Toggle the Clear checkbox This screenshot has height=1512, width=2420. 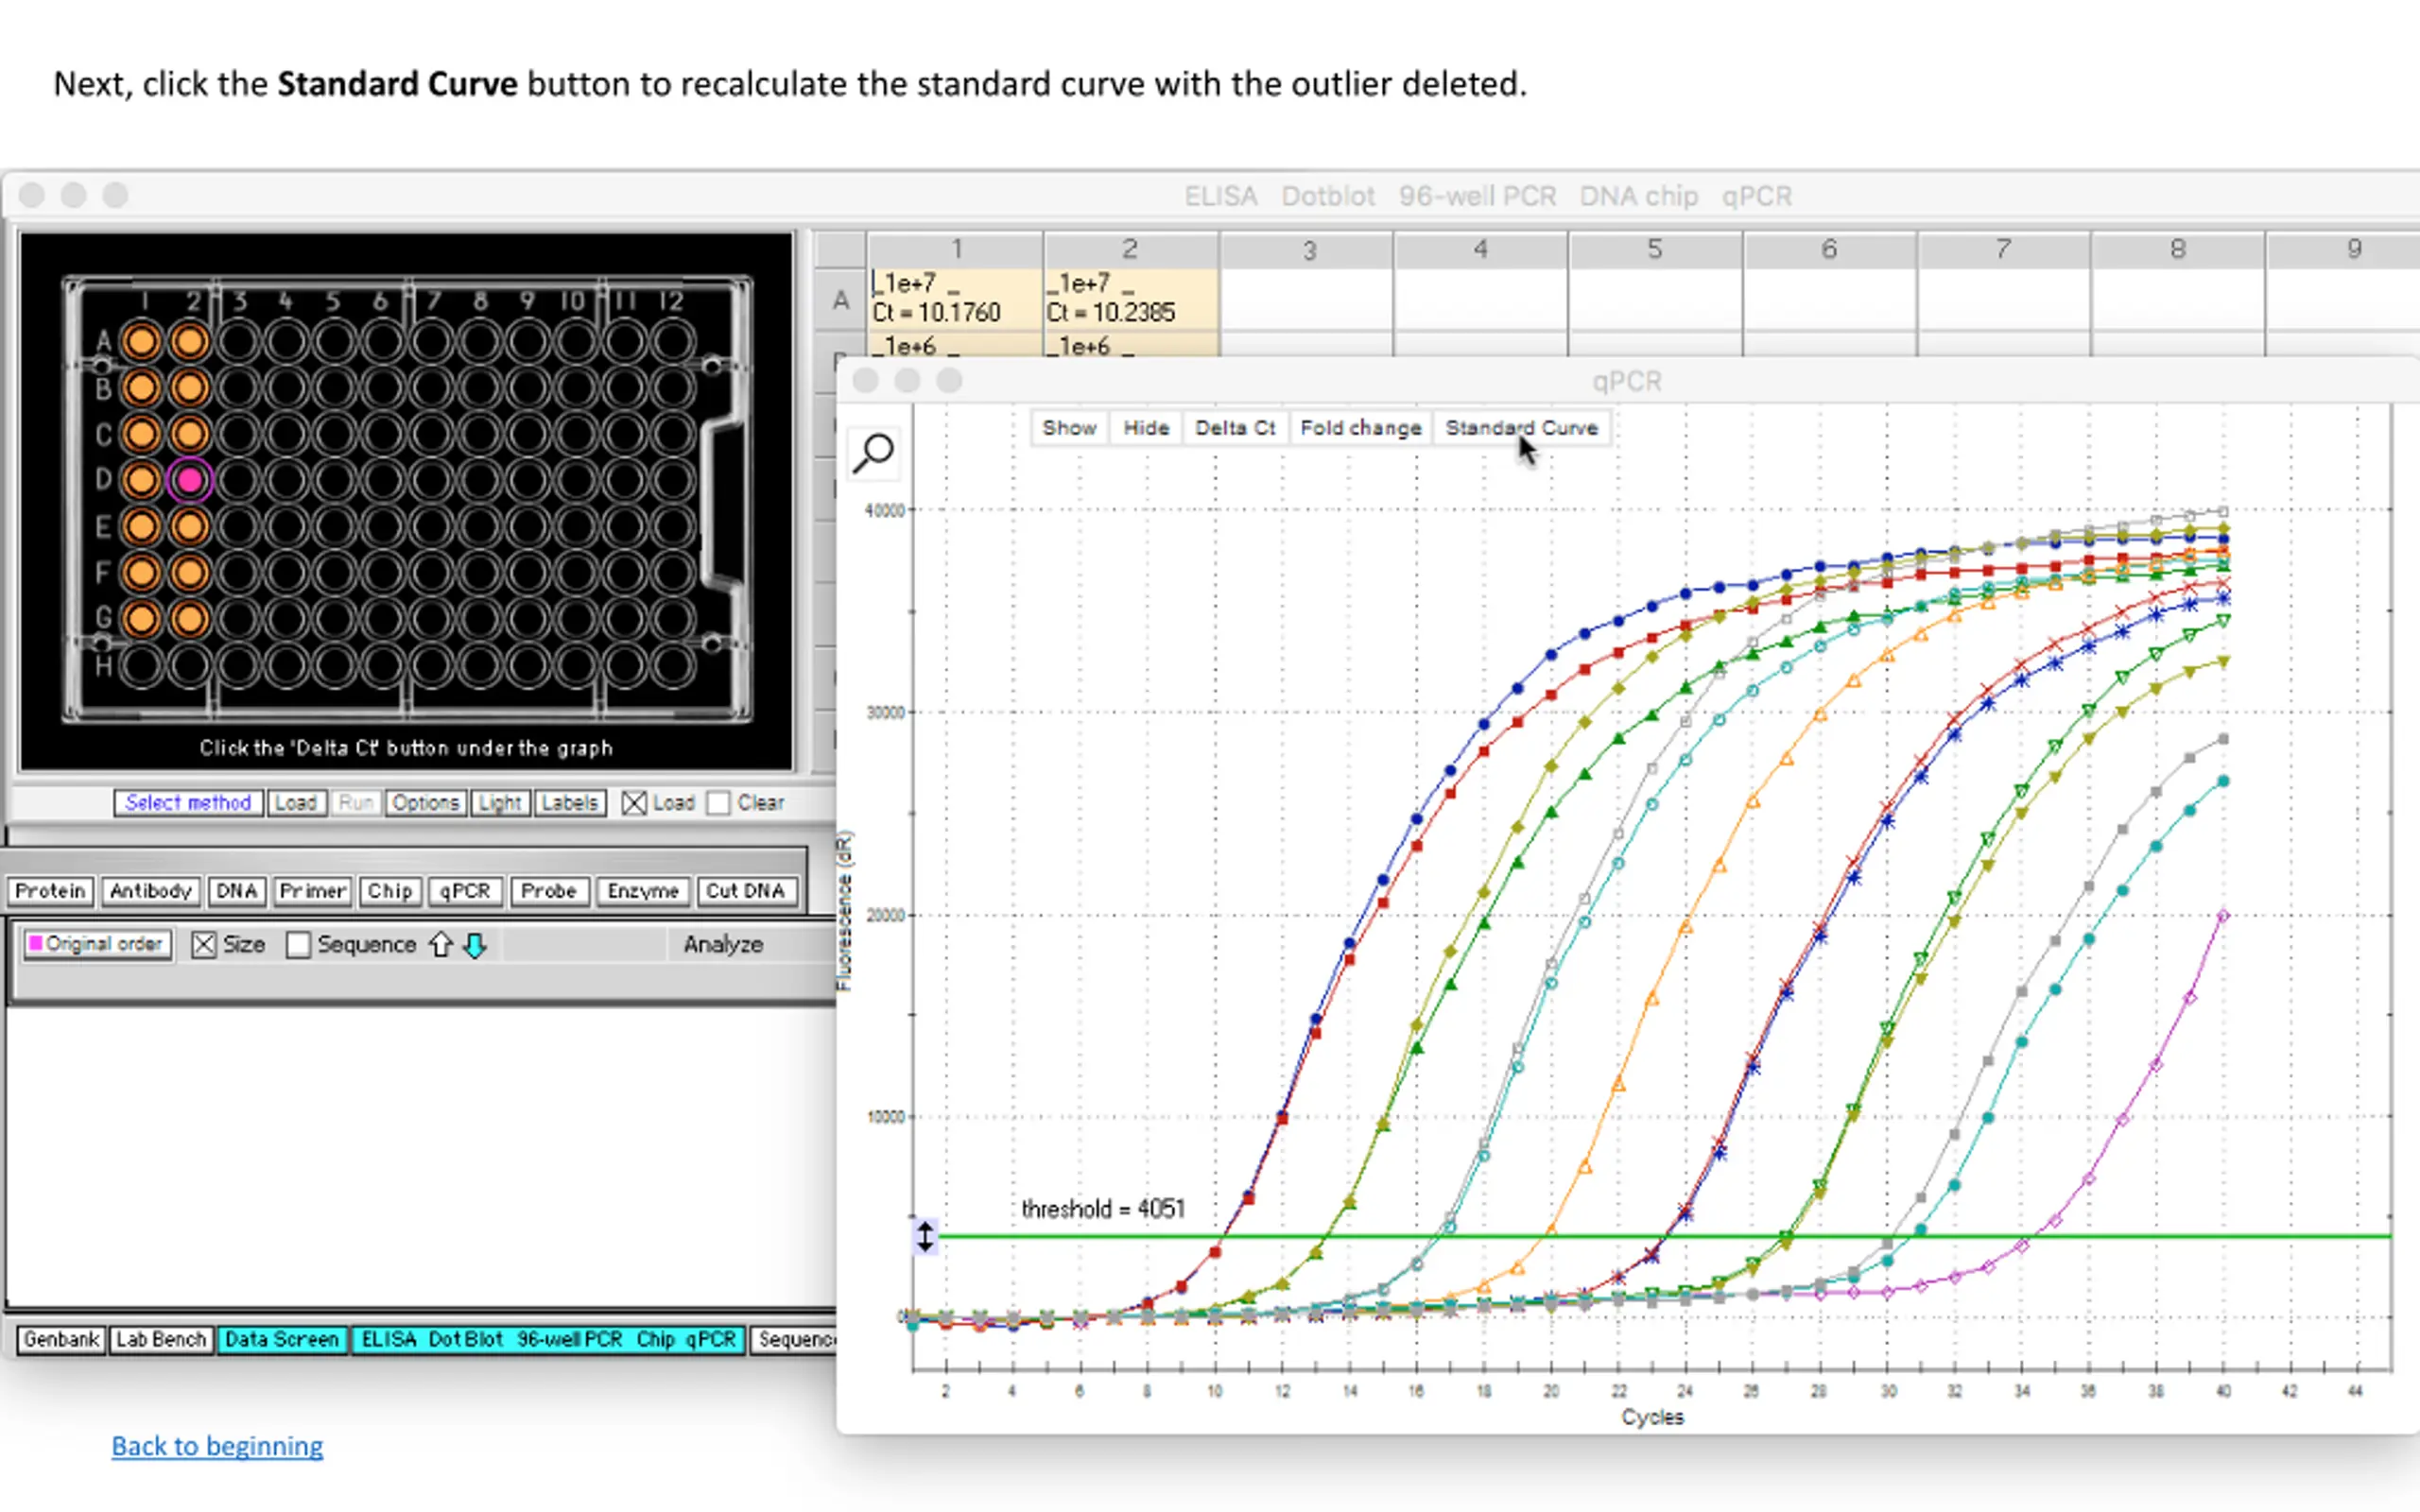coord(718,803)
